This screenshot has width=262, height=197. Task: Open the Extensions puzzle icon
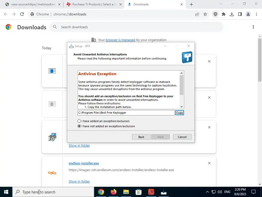tap(224, 14)
